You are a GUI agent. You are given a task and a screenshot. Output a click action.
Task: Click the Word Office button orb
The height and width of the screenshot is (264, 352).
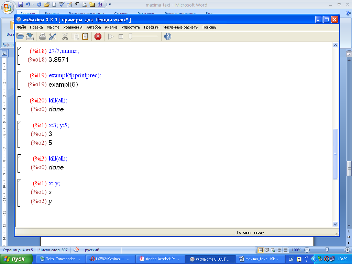coord(8,7)
